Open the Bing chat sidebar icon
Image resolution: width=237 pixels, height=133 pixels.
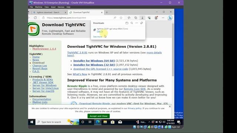pyautogui.click(x=170, y=18)
